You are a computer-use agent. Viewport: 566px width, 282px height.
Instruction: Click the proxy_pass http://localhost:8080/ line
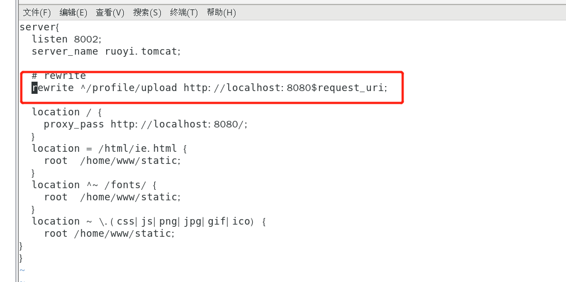[x=146, y=124]
